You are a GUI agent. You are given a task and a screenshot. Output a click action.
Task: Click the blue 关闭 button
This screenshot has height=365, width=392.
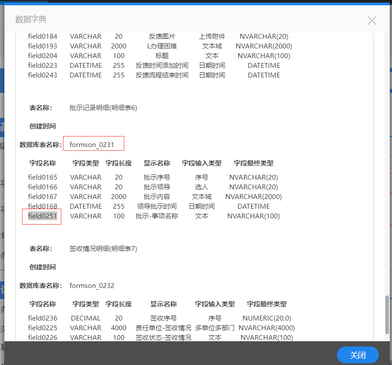pos(358,355)
